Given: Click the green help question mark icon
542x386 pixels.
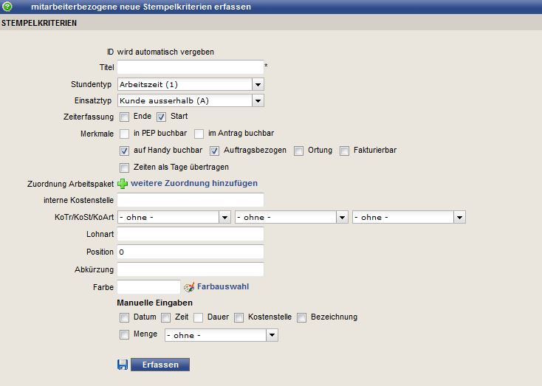Looking at the screenshot, I should point(7,6).
